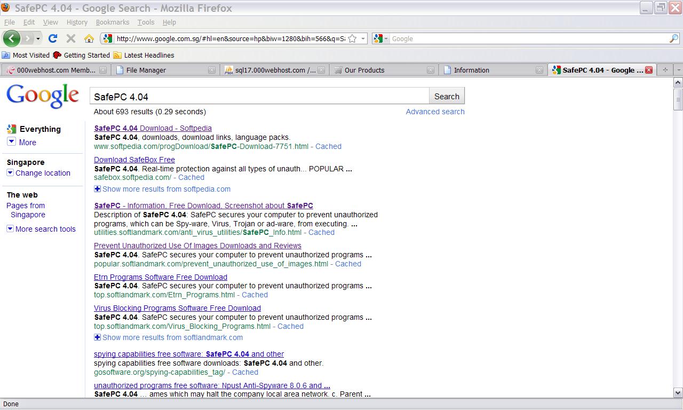
Task: Open Etrn Programs Software Free Download result
Action: [161, 277]
